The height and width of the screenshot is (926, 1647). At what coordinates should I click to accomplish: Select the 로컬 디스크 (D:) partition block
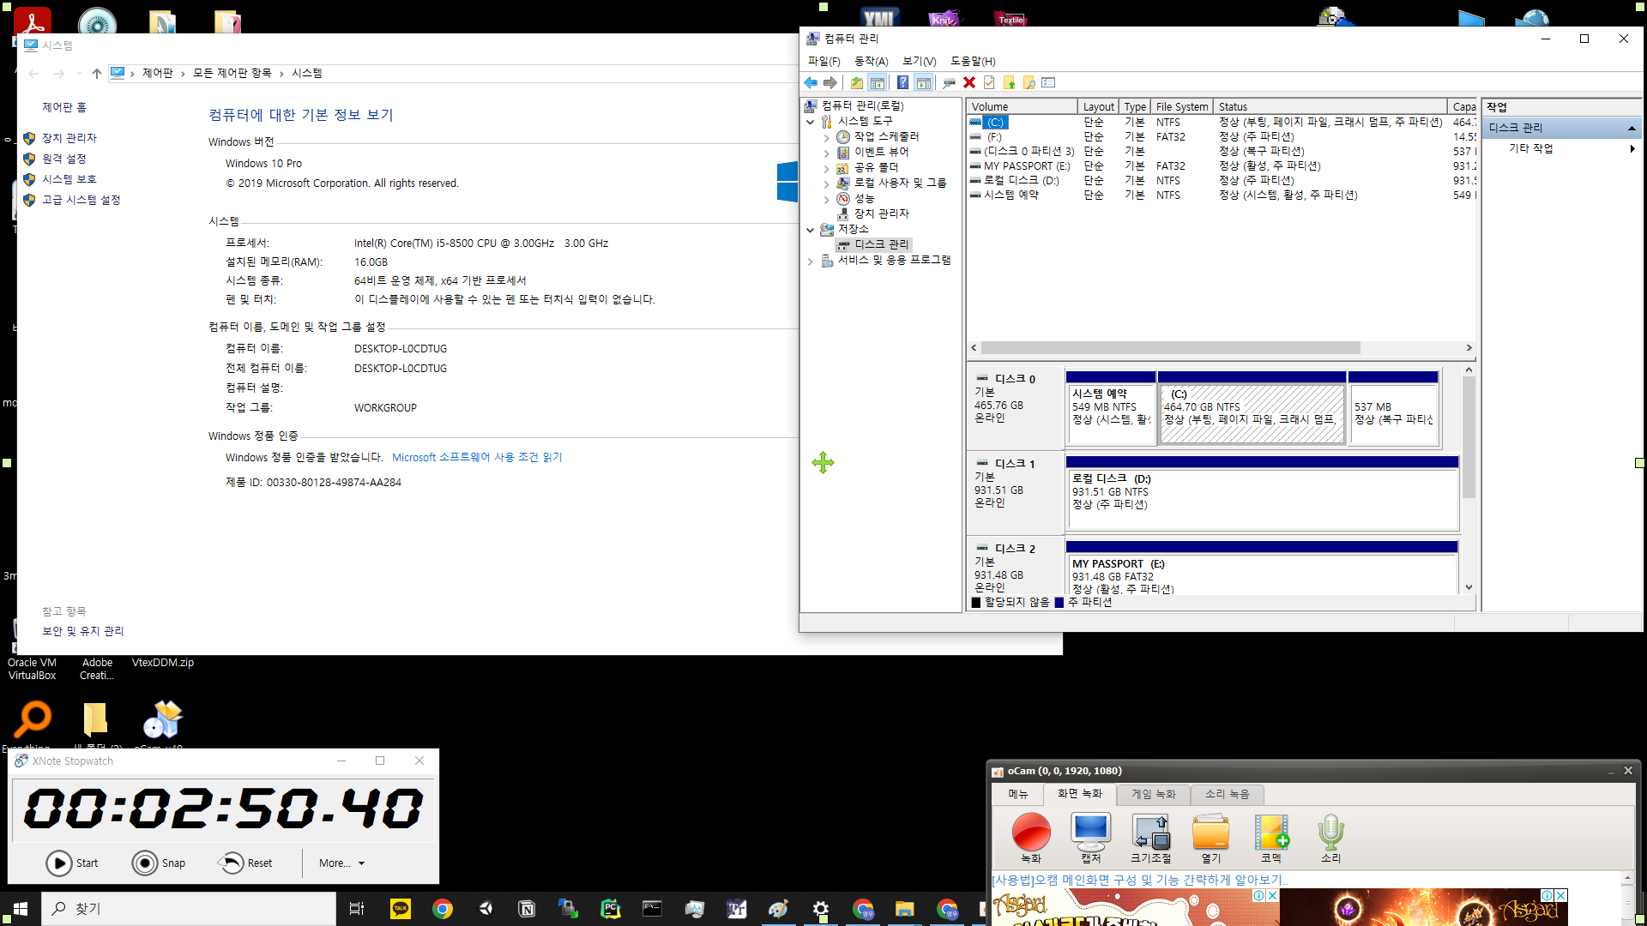pos(1261,499)
